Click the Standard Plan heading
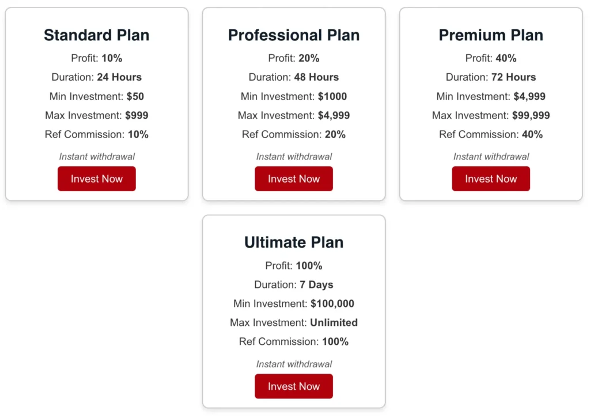590x418 pixels. [97, 35]
